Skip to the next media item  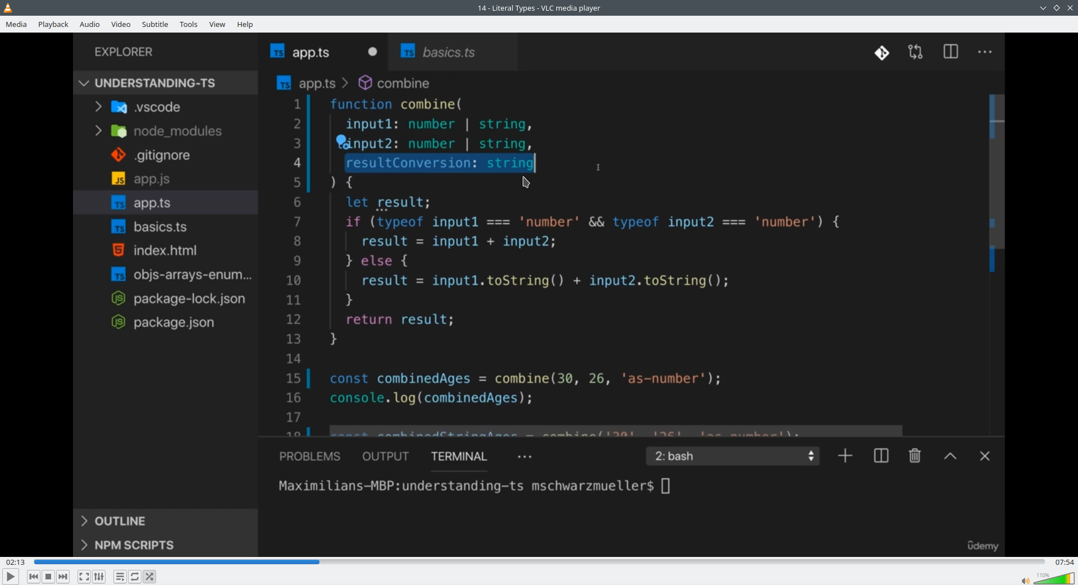(63, 577)
